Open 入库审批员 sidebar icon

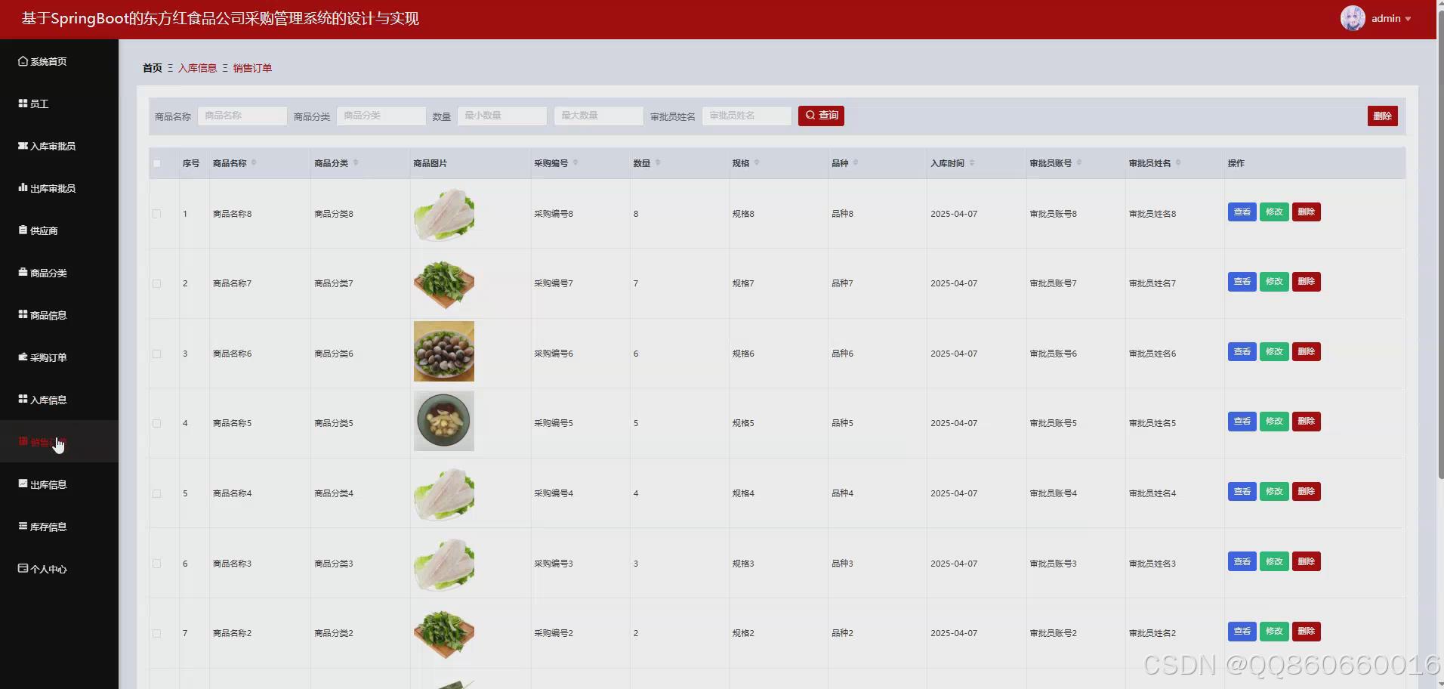[23, 146]
